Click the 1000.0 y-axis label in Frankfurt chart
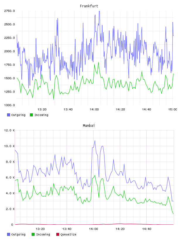 [x=9, y=105]
